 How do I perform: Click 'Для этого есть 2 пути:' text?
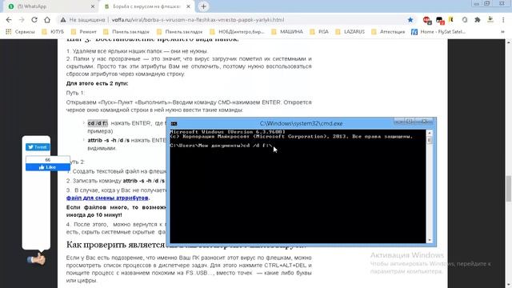[98, 83]
